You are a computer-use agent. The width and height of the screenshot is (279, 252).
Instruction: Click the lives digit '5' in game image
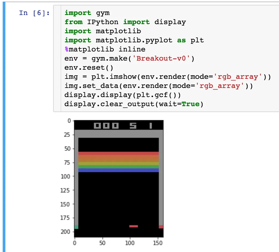coord(133,125)
